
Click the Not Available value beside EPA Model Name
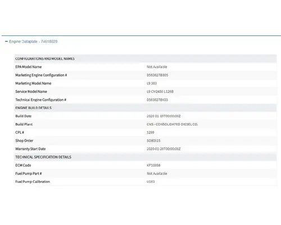tap(157, 67)
